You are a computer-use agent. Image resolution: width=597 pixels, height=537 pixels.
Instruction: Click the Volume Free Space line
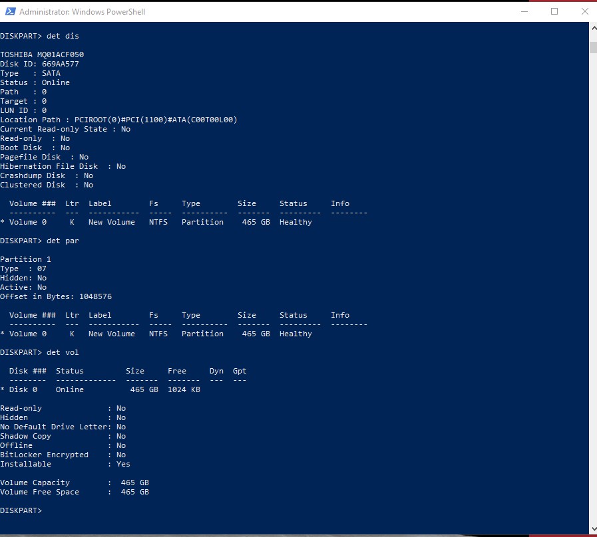point(74,492)
